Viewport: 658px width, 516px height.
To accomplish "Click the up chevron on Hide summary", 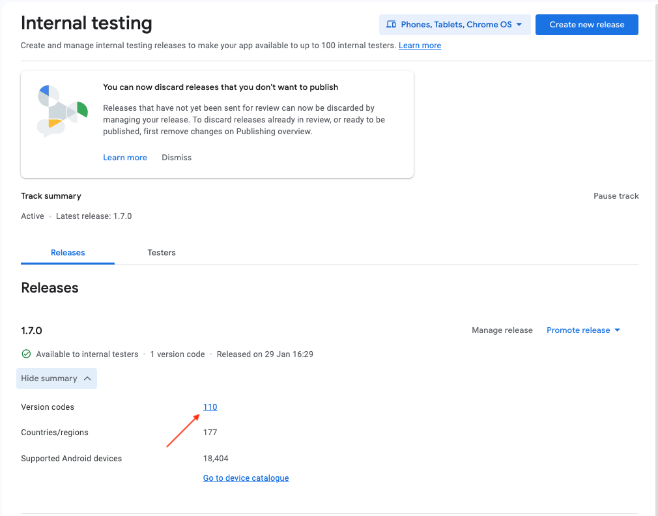I will pyautogui.click(x=87, y=379).
